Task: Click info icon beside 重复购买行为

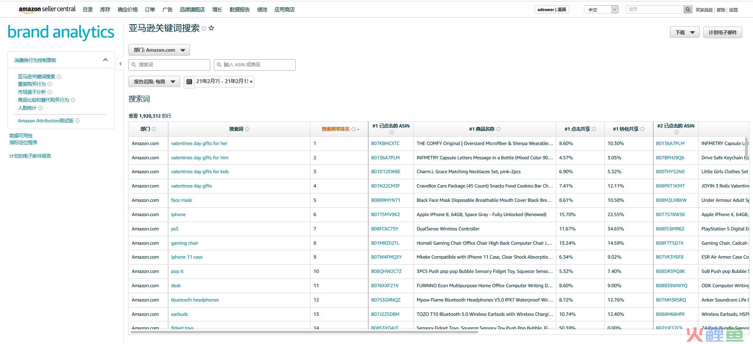Action: (50, 84)
